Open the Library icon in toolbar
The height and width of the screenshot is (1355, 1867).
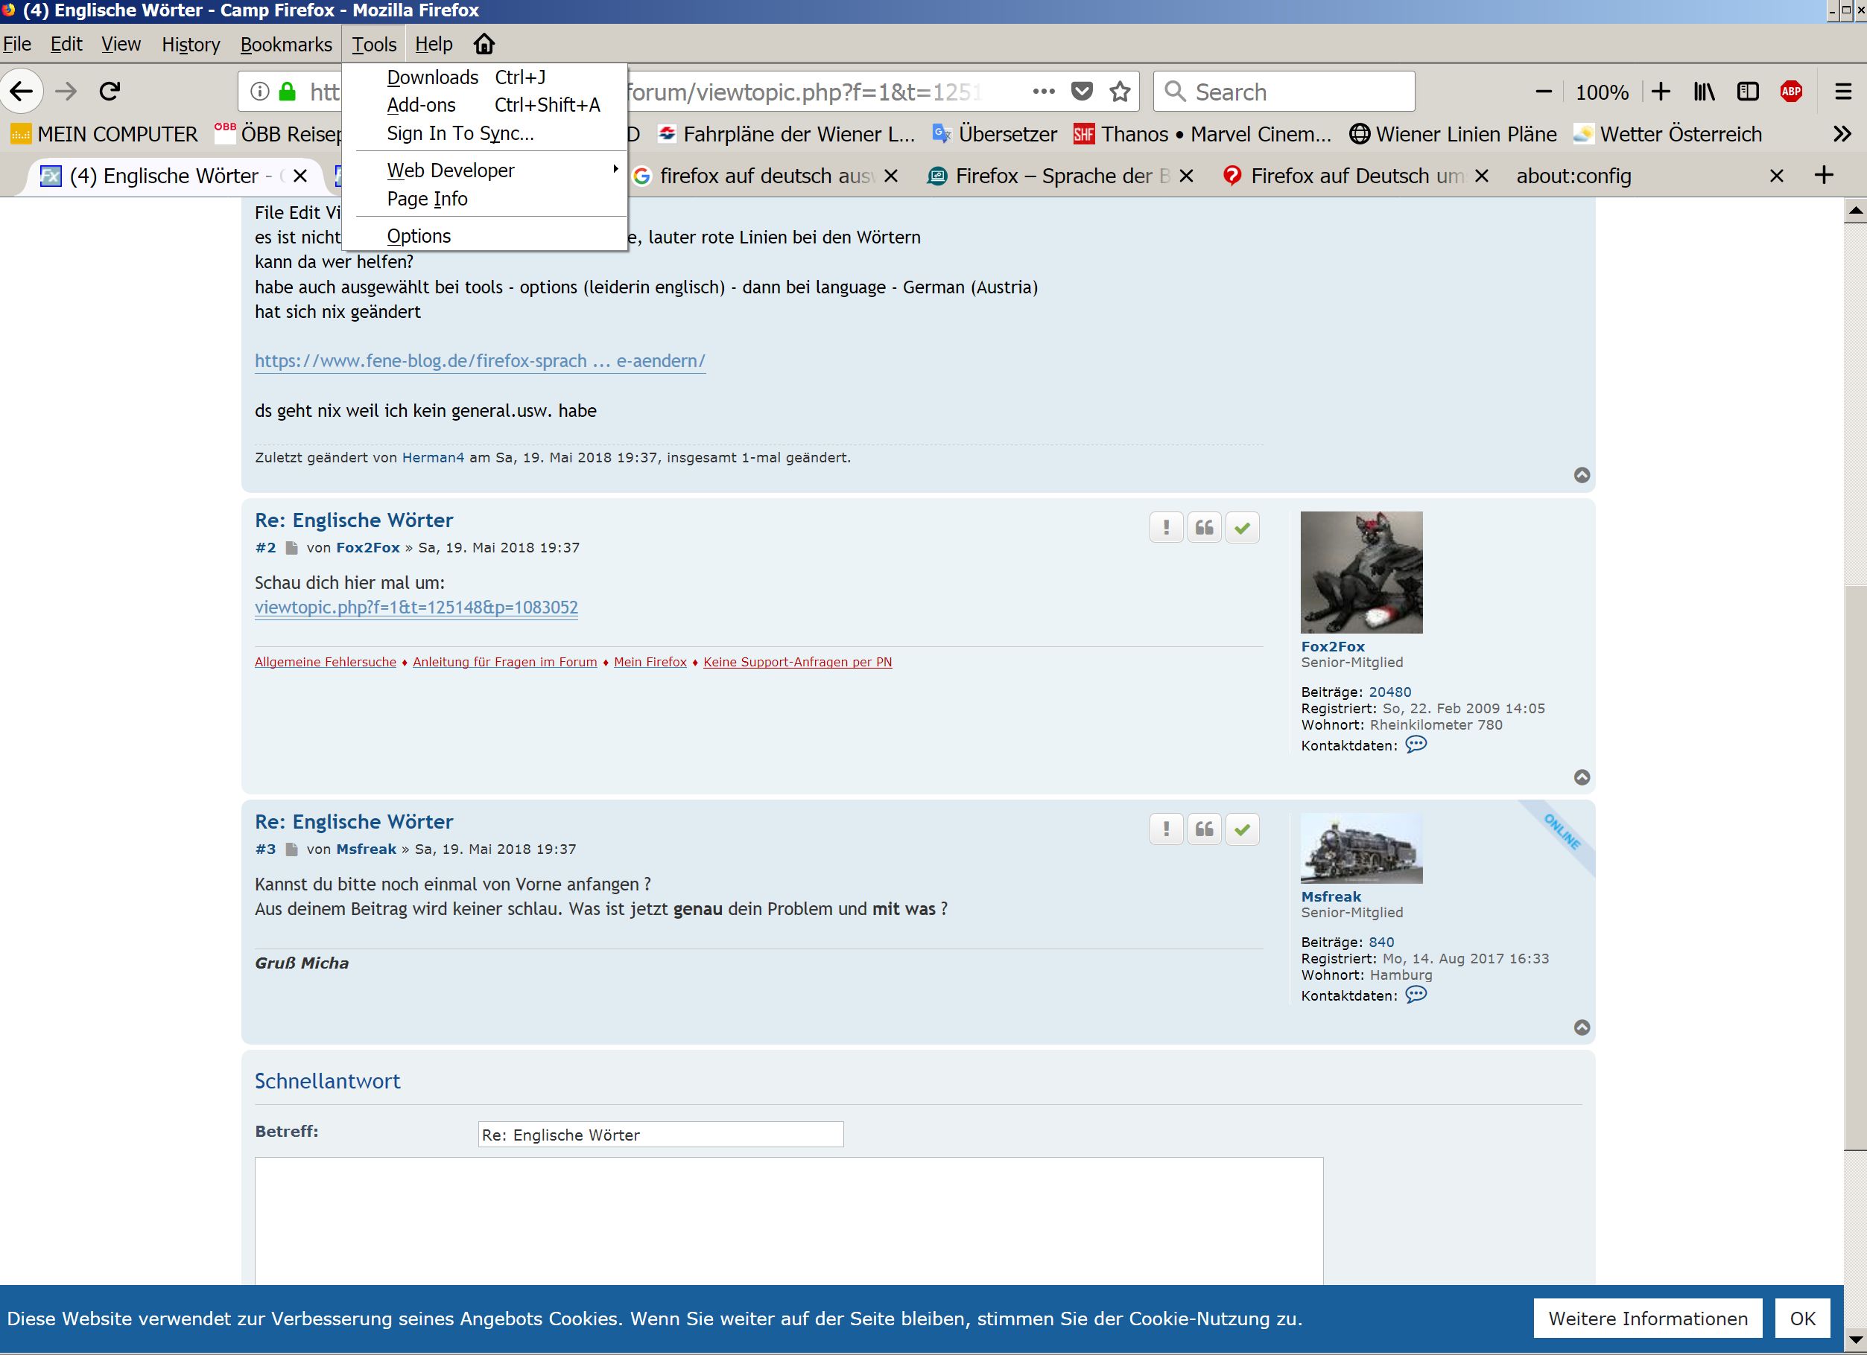point(1703,92)
